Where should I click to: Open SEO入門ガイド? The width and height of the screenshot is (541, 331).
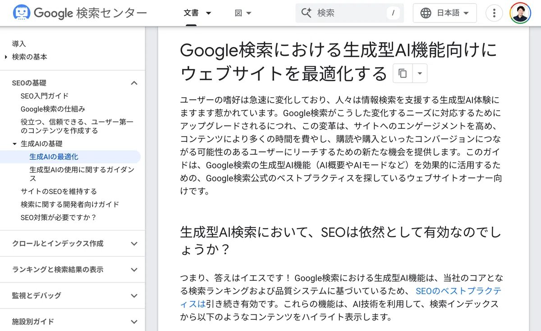pos(45,96)
